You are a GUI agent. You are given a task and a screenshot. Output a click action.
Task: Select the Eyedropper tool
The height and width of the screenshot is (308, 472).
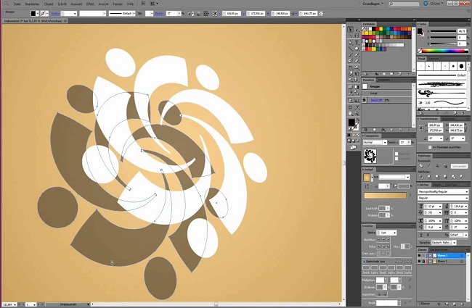tap(351, 93)
